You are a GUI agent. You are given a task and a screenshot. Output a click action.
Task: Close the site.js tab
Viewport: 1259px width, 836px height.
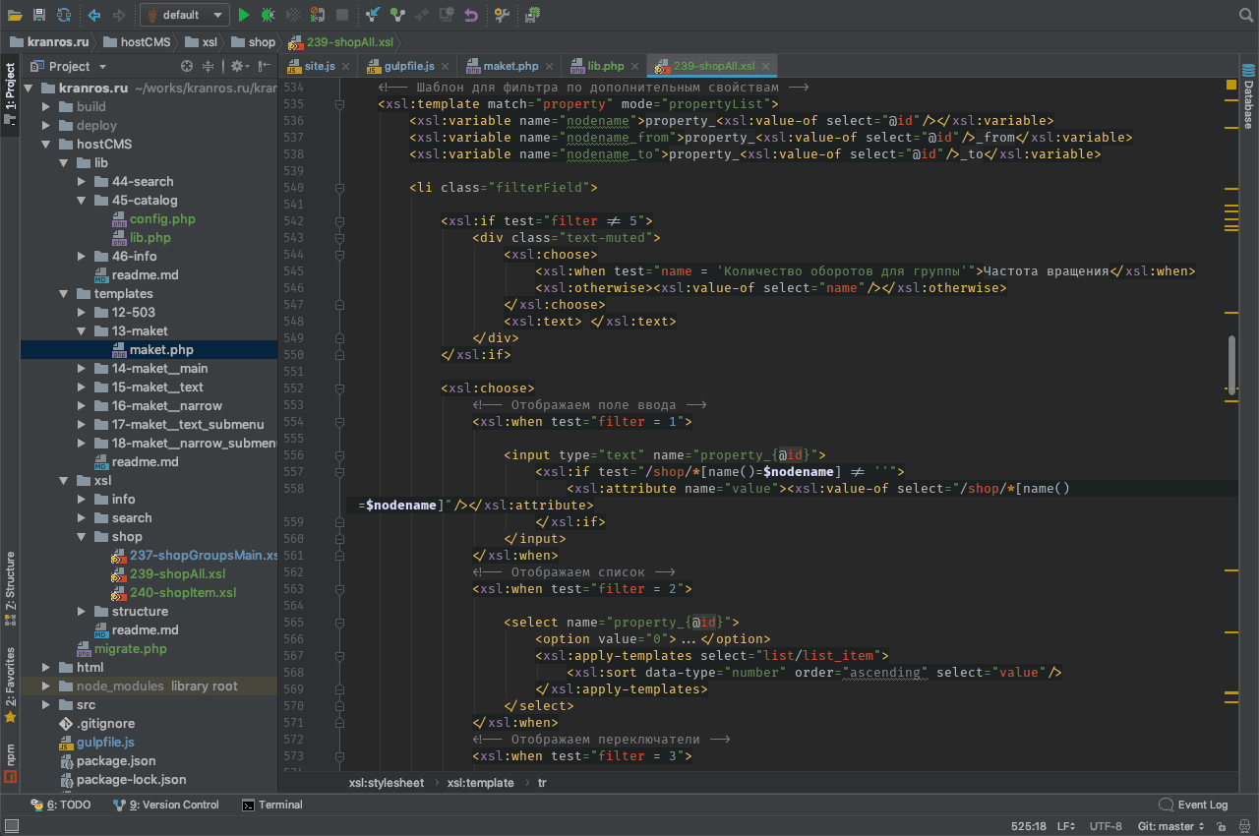(x=345, y=66)
